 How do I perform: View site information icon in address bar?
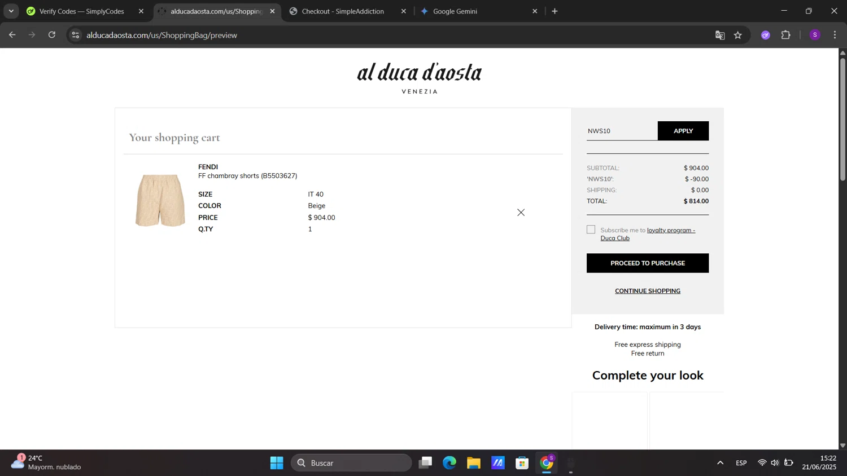[75, 35]
